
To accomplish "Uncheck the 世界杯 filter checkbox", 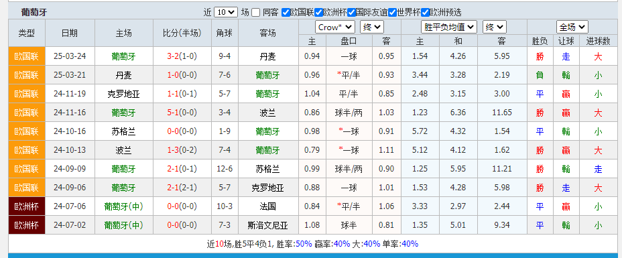I will (393, 13).
